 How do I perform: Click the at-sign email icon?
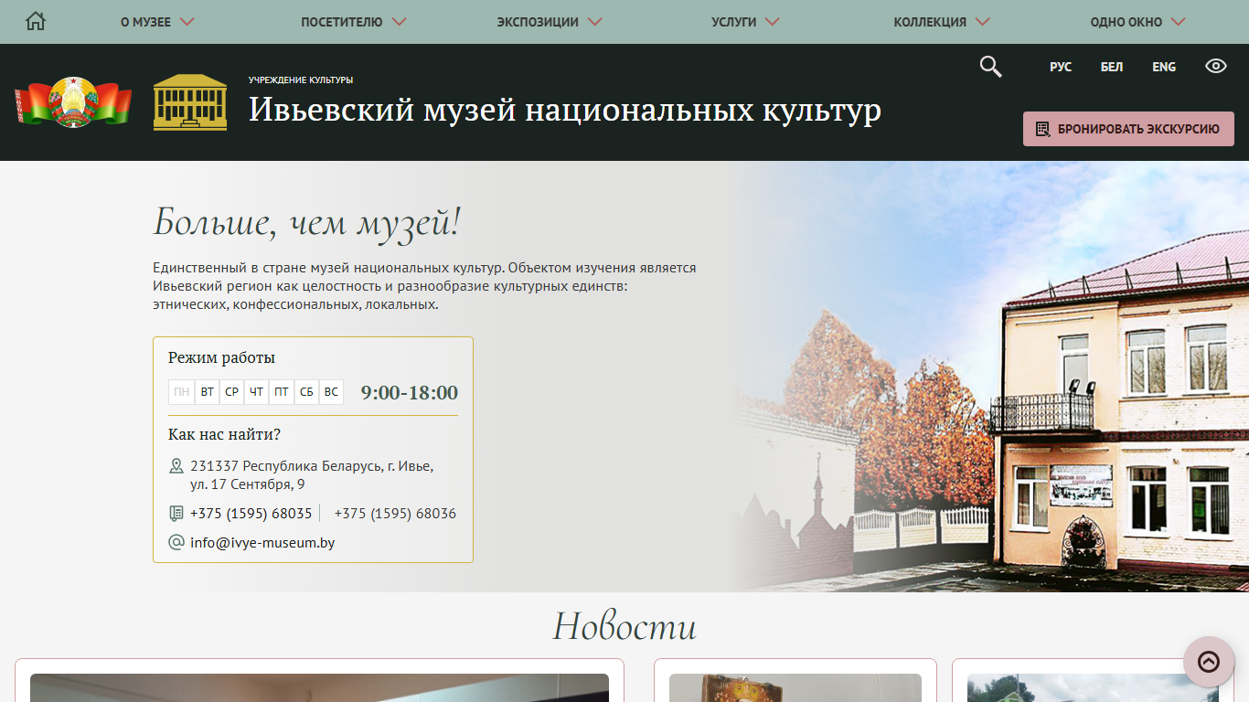[x=176, y=542]
